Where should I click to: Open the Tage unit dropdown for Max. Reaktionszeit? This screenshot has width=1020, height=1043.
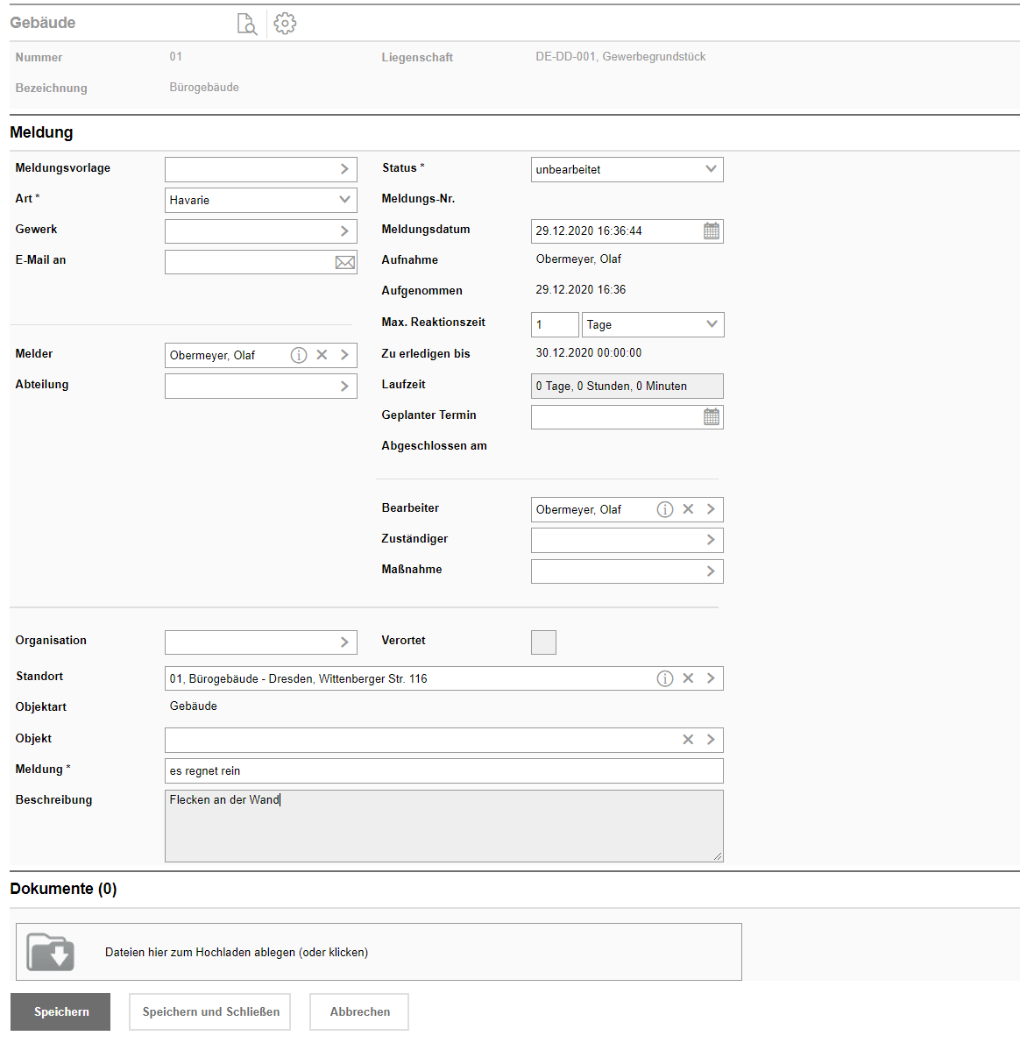tap(653, 324)
